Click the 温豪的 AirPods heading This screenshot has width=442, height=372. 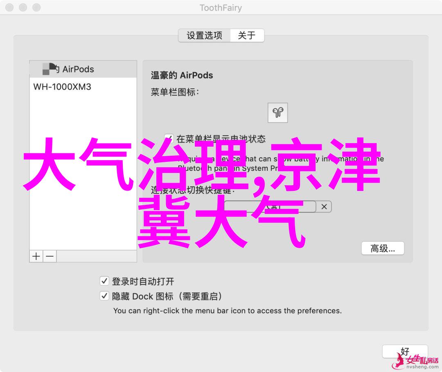pyautogui.click(x=182, y=75)
